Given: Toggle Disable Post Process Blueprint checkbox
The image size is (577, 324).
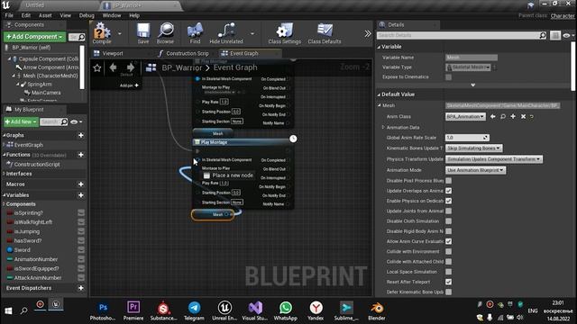Looking at the screenshot, I should [449, 180].
